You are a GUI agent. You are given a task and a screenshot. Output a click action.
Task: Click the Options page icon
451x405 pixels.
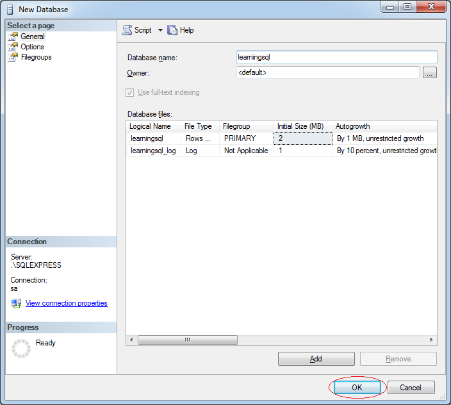coord(13,47)
